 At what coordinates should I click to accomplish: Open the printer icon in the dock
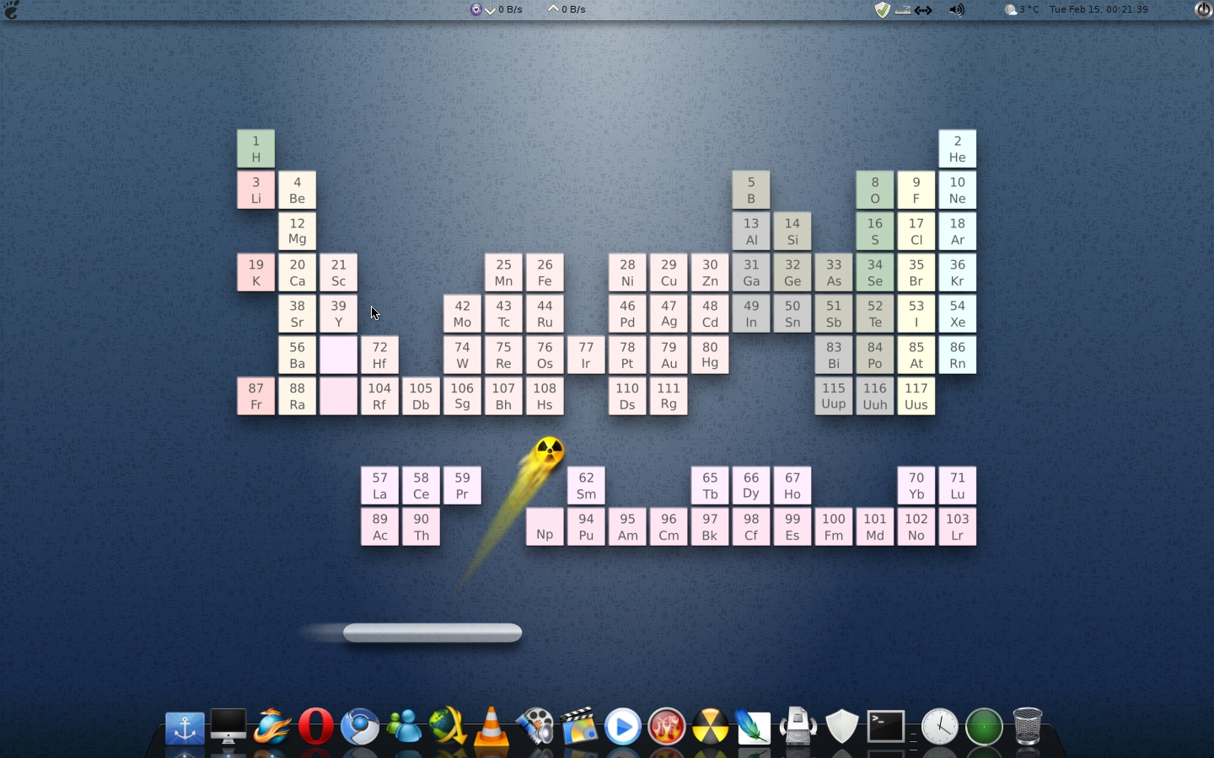pyautogui.click(x=798, y=727)
